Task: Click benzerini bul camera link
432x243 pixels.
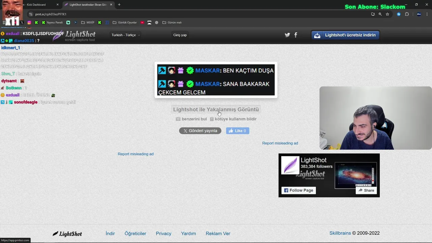Action: [191, 119]
